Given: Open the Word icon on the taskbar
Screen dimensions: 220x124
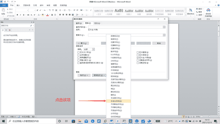Looking at the screenshot, I should (x=112, y=121).
